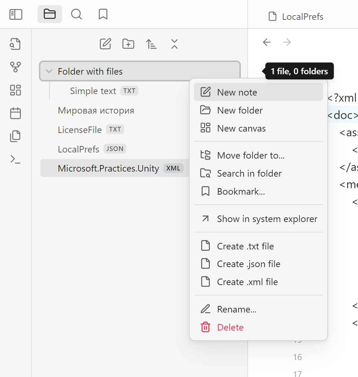This screenshot has height=377, width=358.
Task: Select Delete in context menu
Action: click(x=258, y=327)
